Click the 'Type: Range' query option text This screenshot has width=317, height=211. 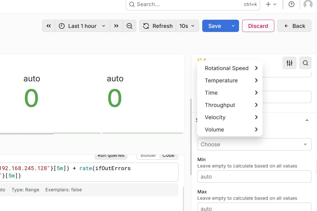pos(25,190)
